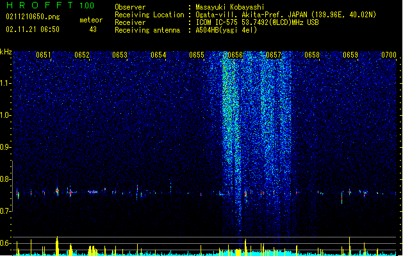Viewport: 403px width, 256px height.
Task: Click the Receiving antenna label
Action: (x=147, y=30)
